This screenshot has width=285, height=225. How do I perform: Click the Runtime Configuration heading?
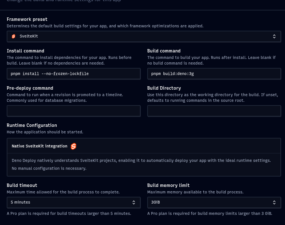click(32, 125)
